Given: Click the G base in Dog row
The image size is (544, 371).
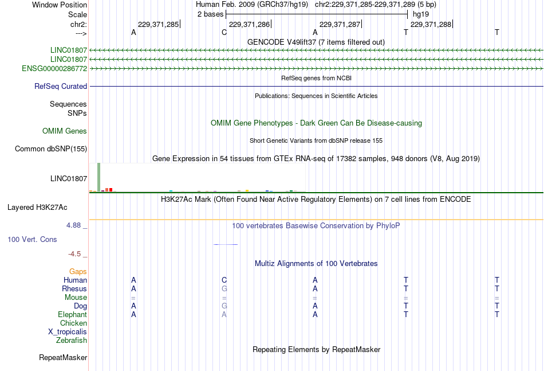Looking at the screenshot, I should pos(224,306).
